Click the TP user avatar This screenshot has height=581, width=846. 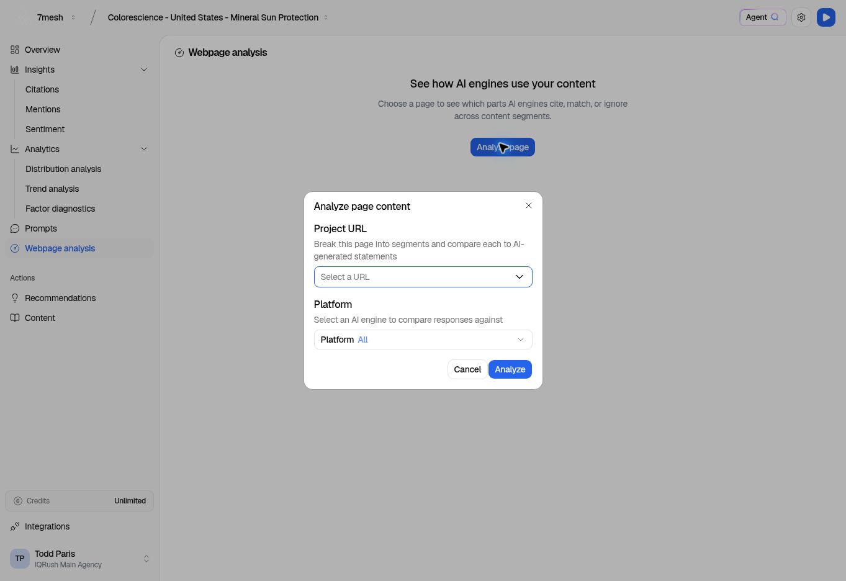tap(20, 559)
